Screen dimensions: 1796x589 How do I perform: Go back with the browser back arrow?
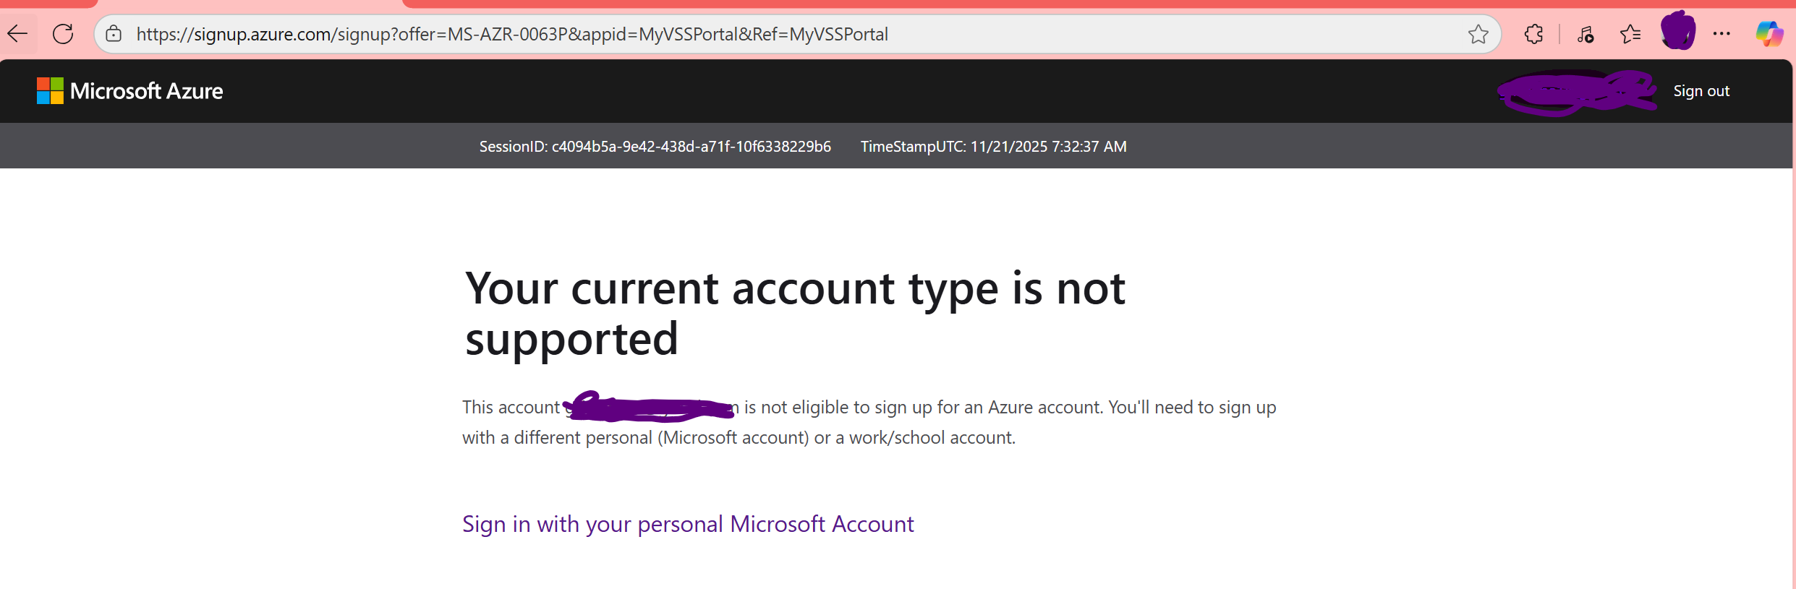pyautogui.click(x=17, y=33)
